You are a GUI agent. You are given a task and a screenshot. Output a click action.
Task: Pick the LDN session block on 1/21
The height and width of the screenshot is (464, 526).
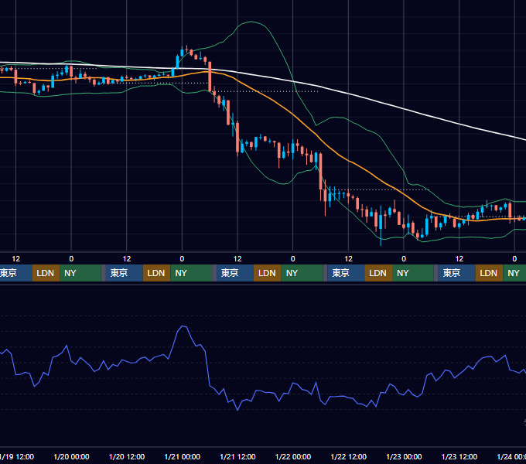pos(268,273)
